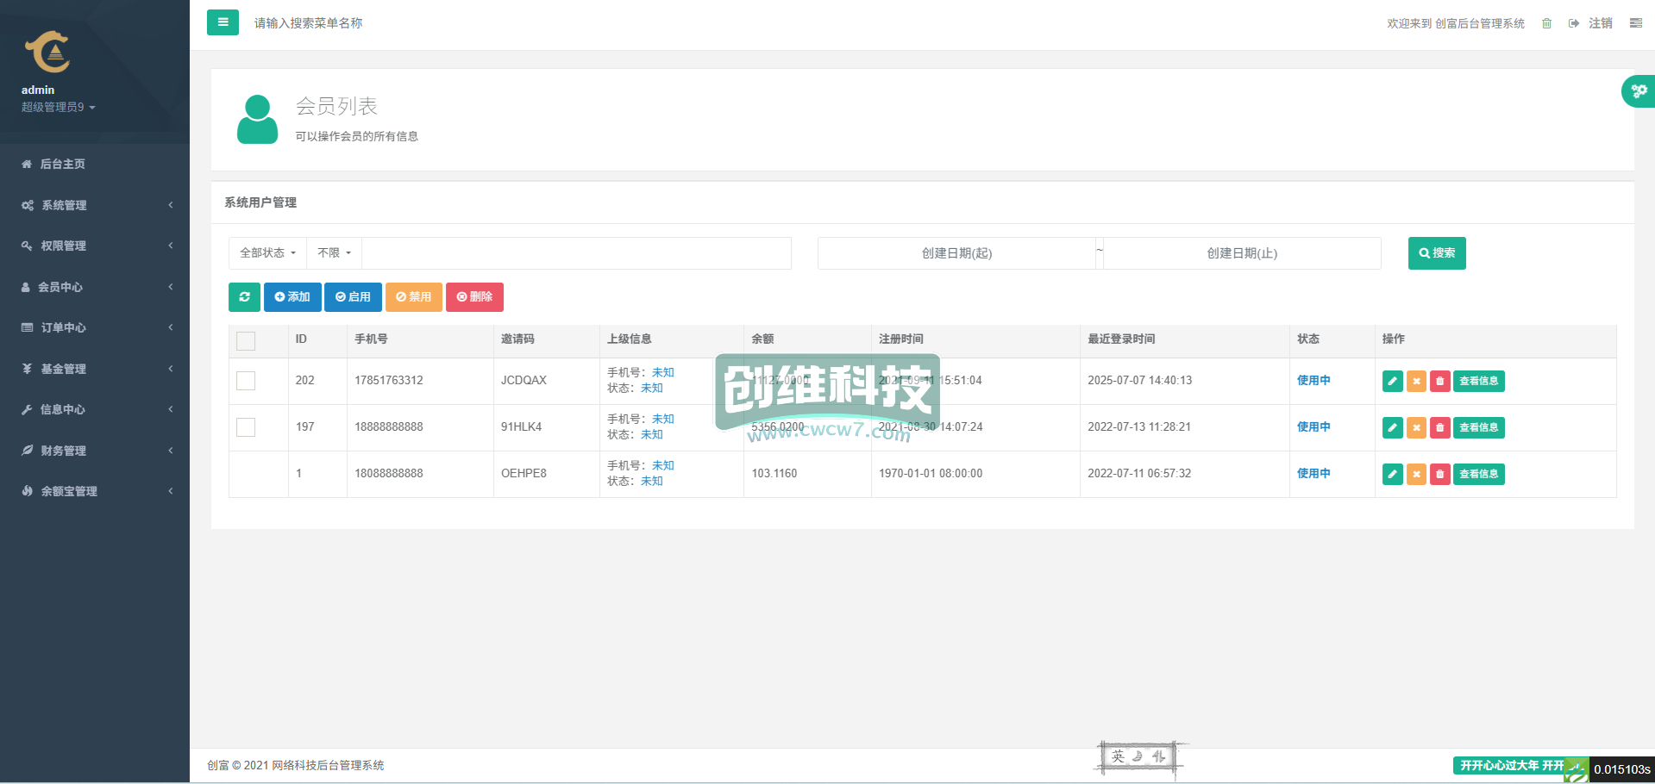Click the 启用 enable button
1655x784 pixels.
tap(353, 297)
